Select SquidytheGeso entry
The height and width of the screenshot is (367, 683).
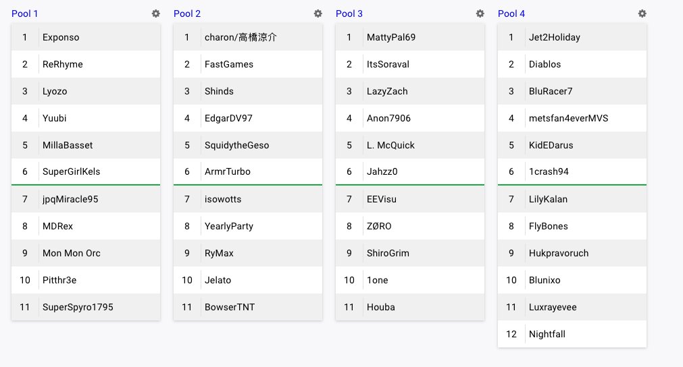248,145
